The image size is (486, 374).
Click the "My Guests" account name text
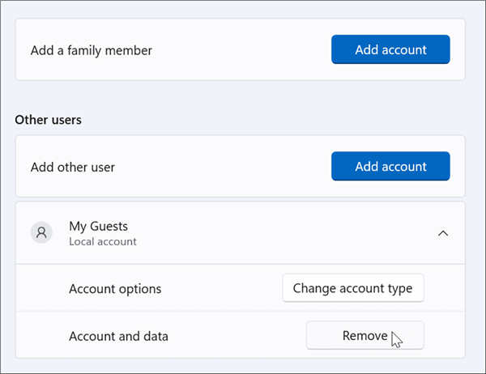pos(98,227)
